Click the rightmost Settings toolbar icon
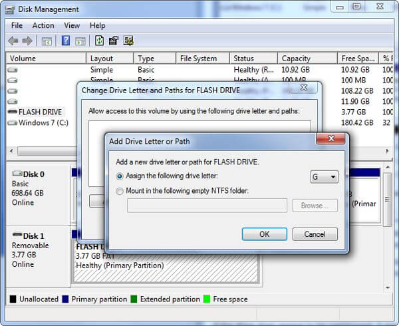Image resolution: width=399 pixels, height=326 pixels. tap(128, 41)
